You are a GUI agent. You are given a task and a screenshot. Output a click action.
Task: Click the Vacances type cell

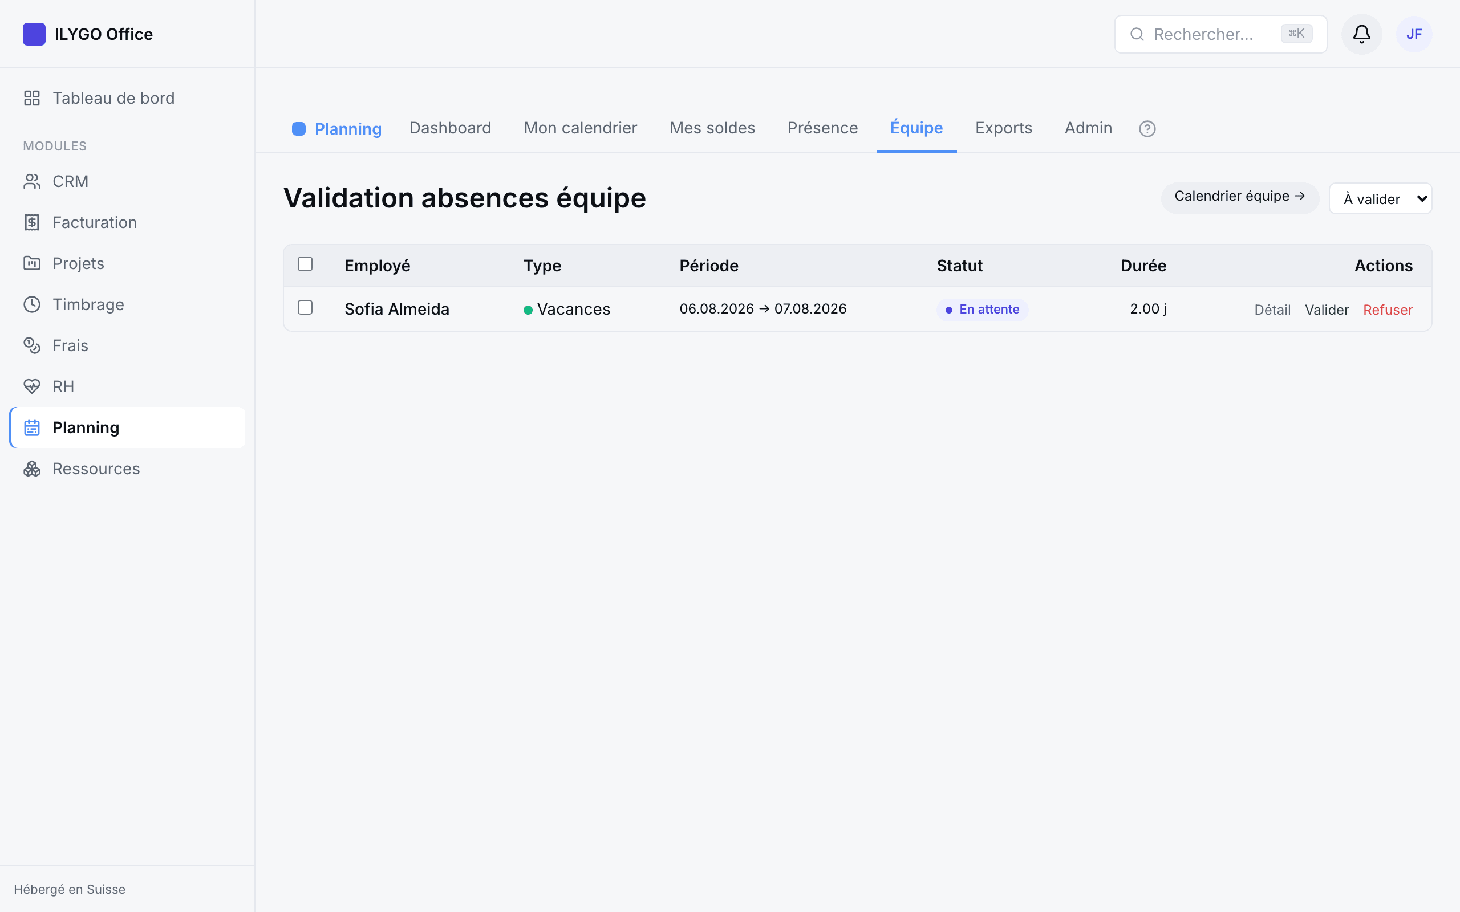coord(566,310)
